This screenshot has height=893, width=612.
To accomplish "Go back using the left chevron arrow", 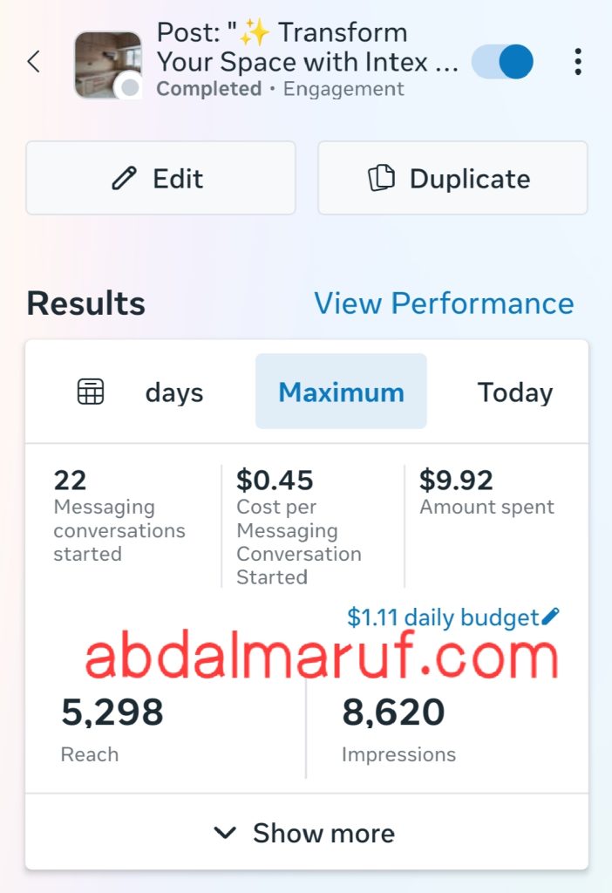I will pos(34,62).
